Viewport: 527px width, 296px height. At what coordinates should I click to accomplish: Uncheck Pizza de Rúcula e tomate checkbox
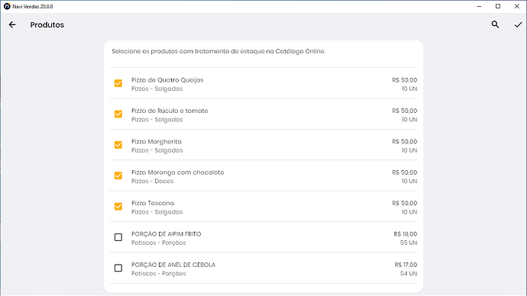118,114
